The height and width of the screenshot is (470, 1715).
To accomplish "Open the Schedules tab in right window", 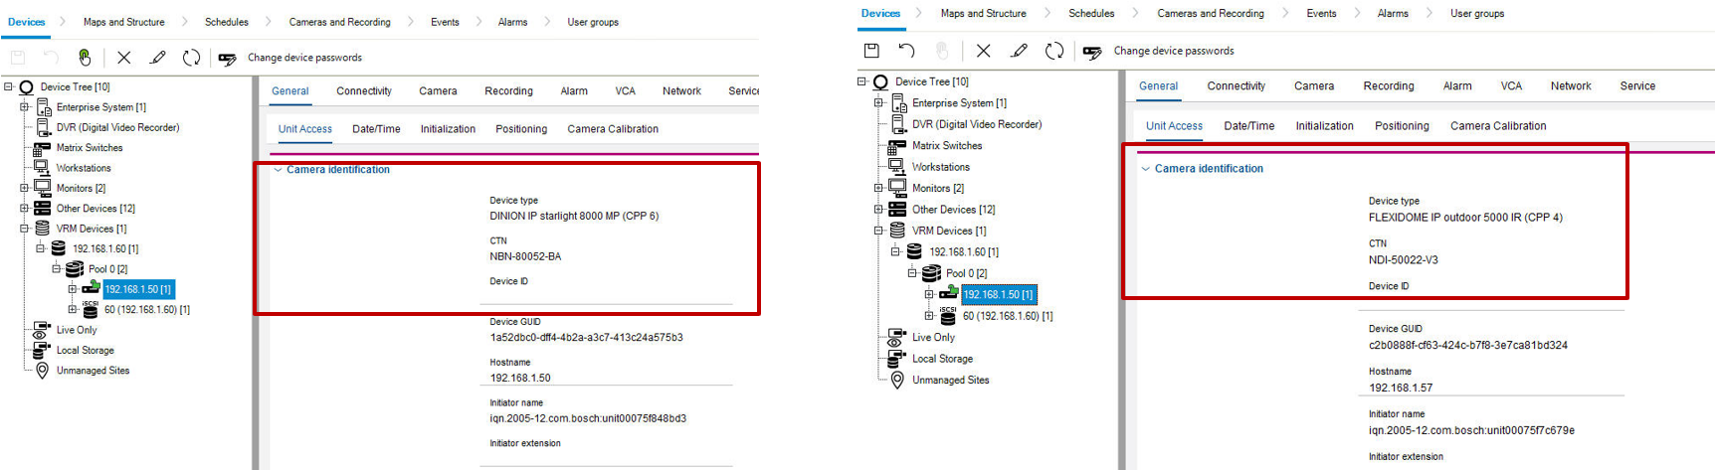I will pos(1091,14).
